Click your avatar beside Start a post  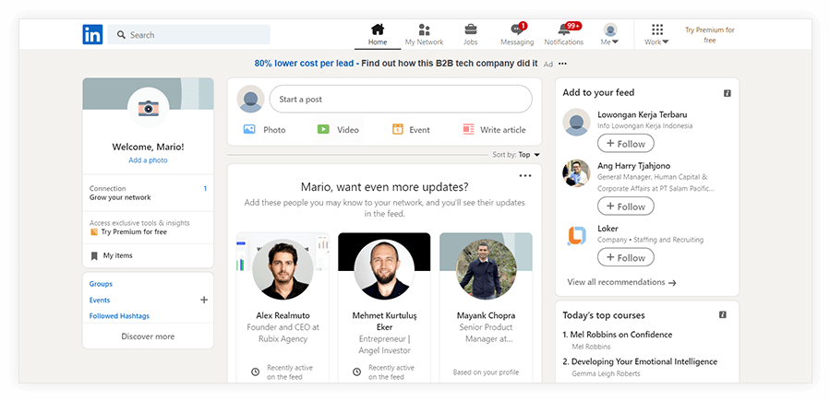pos(250,99)
